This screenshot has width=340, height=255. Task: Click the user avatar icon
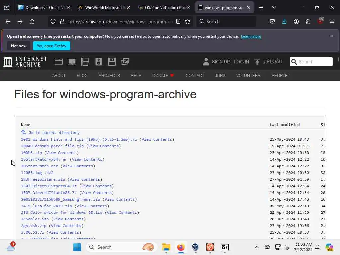click(x=206, y=62)
